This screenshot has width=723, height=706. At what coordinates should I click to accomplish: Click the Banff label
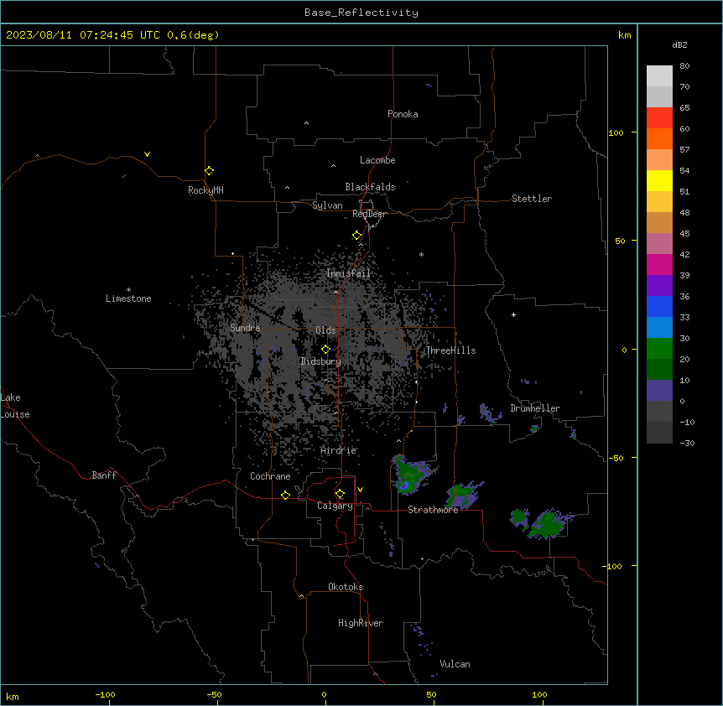[x=104, y=475]
